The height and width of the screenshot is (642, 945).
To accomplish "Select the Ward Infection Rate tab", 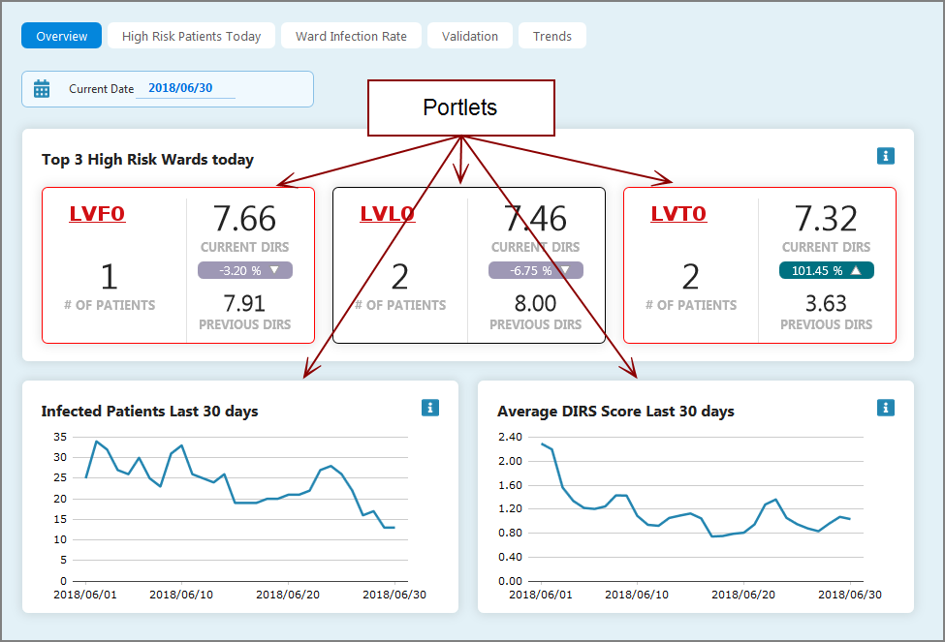I will pyautogui.click(x=351, y=36).
